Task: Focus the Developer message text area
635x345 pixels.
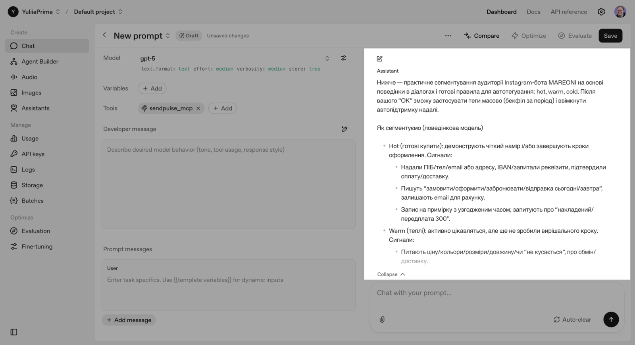Action: point(228,184)
